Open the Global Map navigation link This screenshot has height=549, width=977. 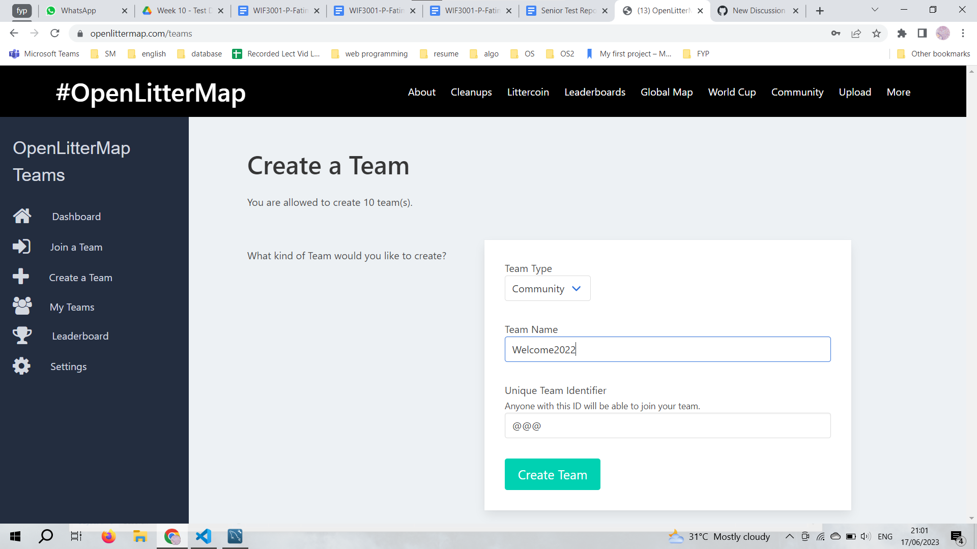[x=666, y=92]
